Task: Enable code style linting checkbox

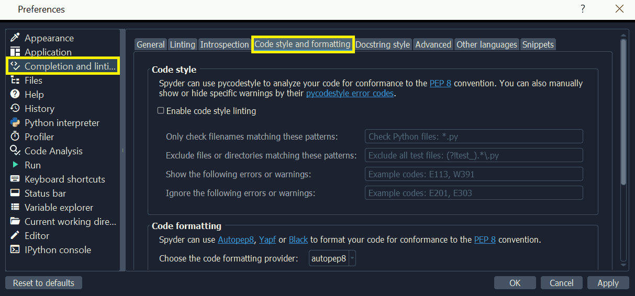Action: click(x=161, y=111)
